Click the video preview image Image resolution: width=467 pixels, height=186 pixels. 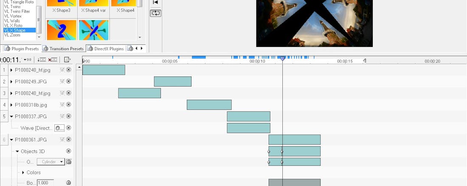point(314,23)
